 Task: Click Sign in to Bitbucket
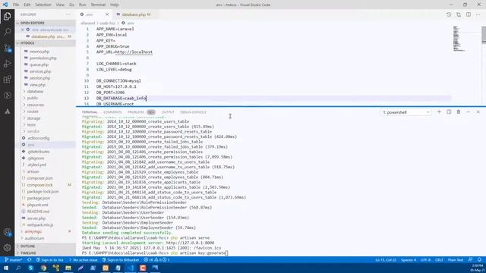(x=121, y=259)
